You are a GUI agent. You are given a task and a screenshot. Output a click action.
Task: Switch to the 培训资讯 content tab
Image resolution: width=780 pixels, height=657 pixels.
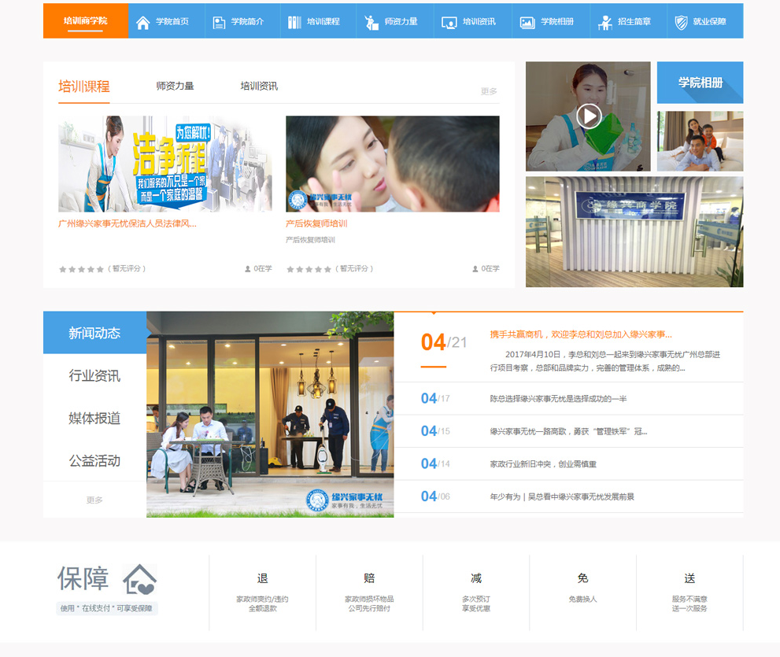tap(259, 87)
